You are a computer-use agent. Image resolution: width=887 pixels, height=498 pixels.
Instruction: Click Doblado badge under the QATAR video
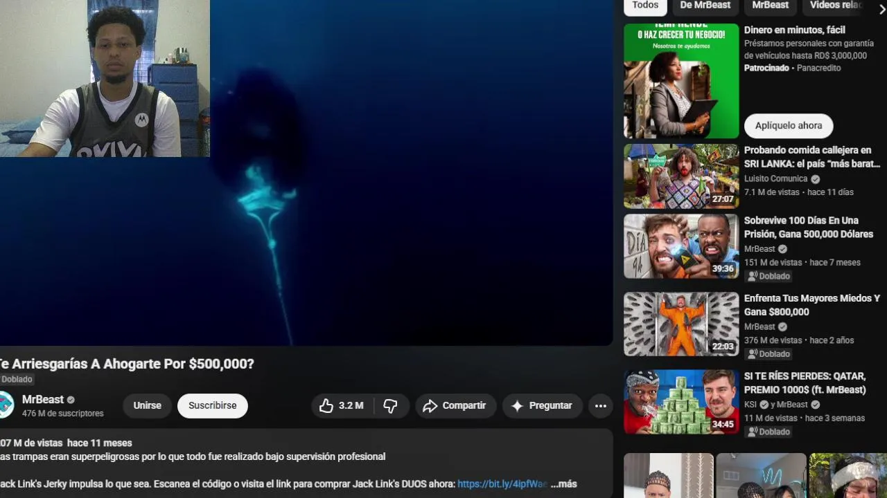click(768, 432)
